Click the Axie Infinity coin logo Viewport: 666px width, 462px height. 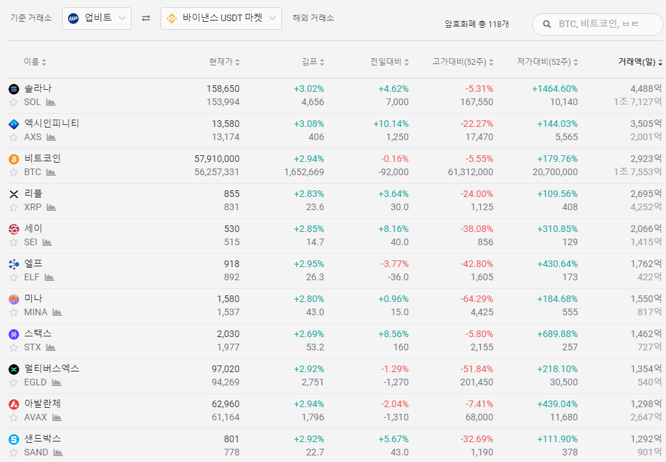coord(14,124)
